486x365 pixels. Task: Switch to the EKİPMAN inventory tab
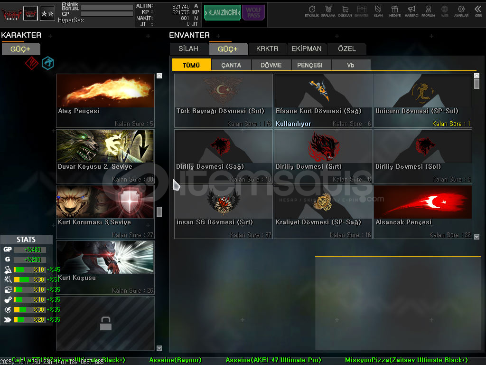(307, 49)
